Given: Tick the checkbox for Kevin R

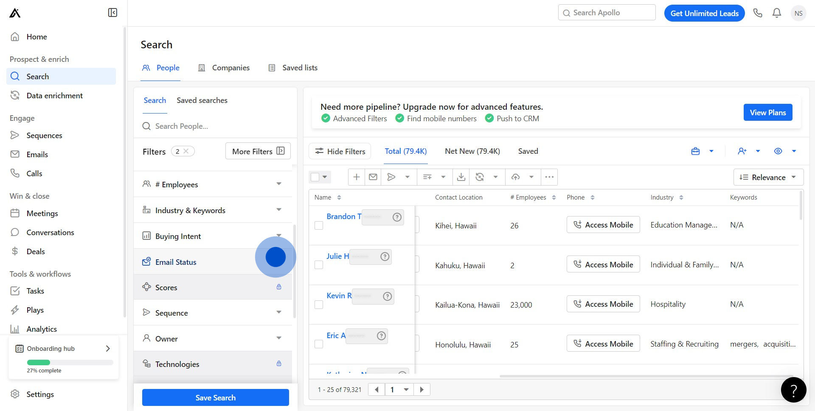Looking at the screenshot, I should click(319, 305).
